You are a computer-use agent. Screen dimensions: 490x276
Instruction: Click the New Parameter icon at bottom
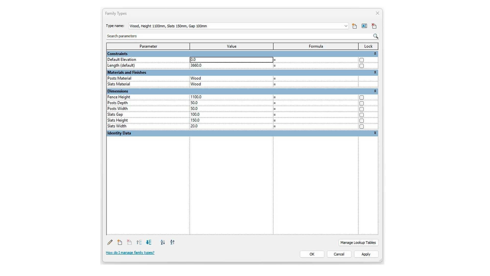click(120, 242)
